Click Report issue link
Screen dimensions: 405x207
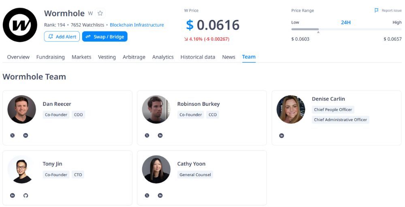pos(392,10)
